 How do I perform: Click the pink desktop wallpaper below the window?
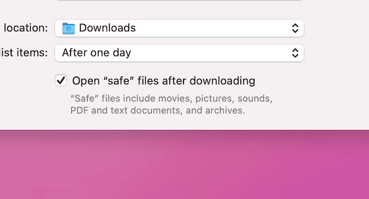(184, 164)
